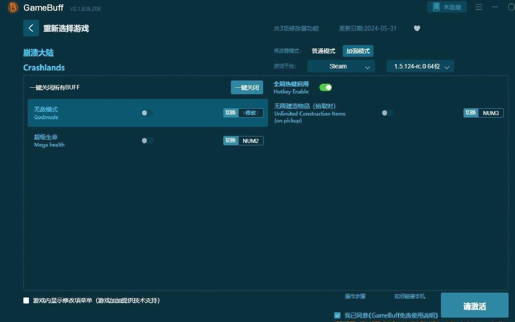
Task: Minimize the GameBuff window
Action: pyautogui.click(x=495, y=7)
